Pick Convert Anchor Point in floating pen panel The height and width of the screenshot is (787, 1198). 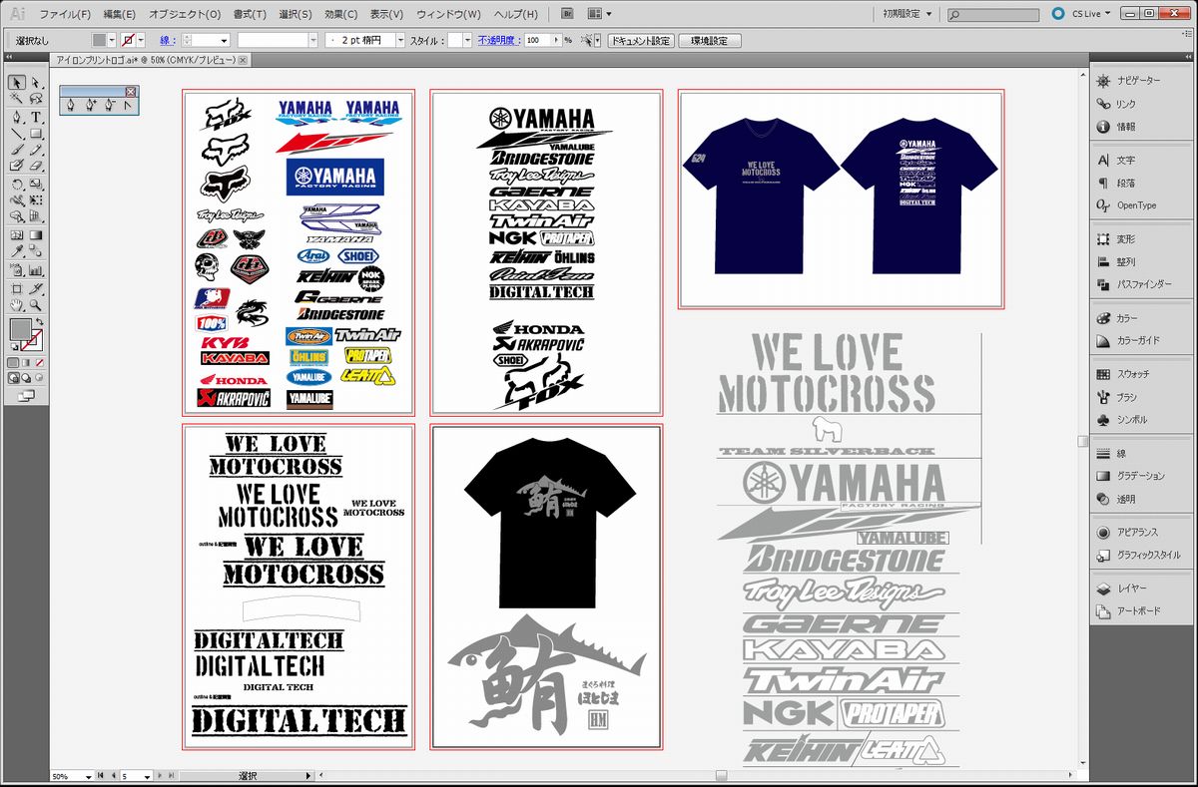(x=127, y=104)
